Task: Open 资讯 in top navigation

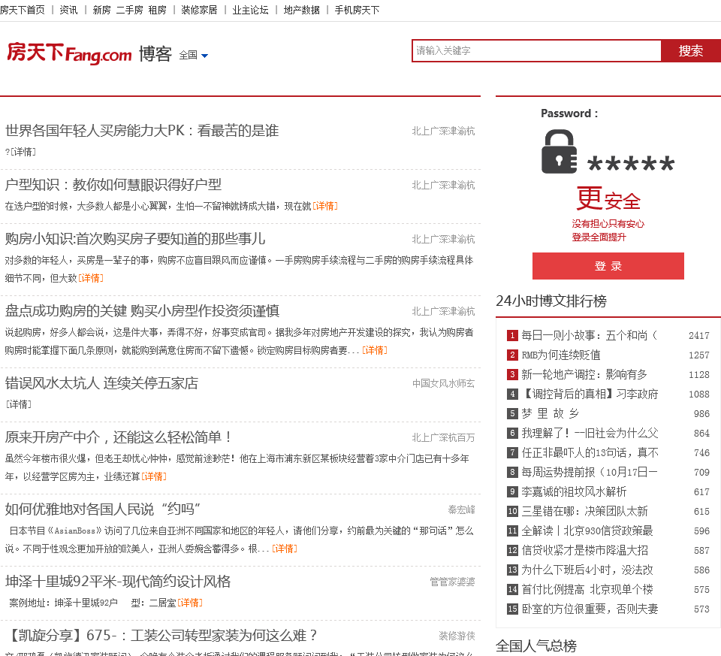Action: 68,10
